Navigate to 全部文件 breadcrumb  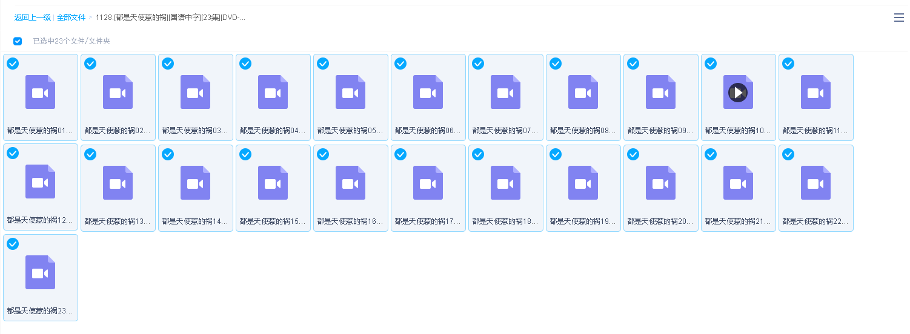71,18
